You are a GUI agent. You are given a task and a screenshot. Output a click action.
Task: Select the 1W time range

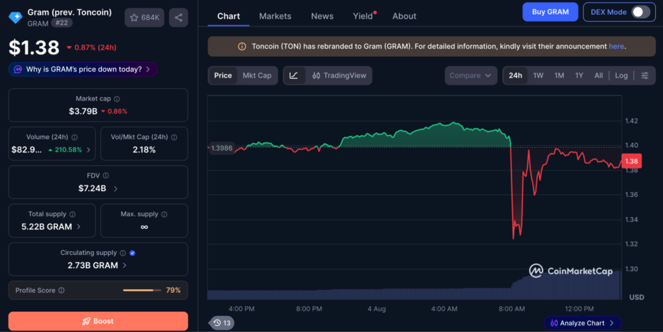point(538,76)
